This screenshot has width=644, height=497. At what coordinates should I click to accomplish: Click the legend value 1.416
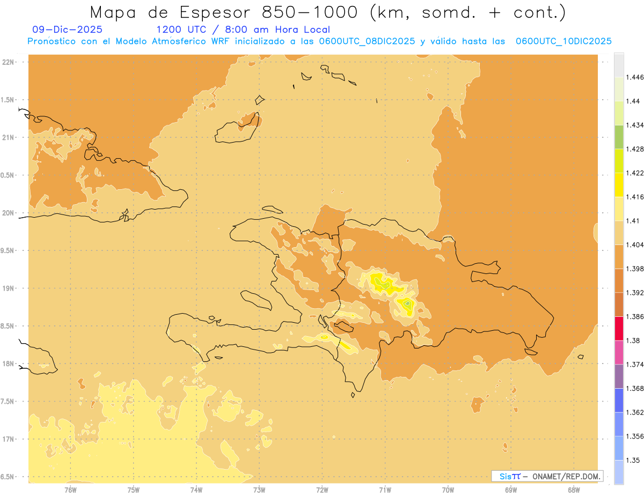[635, 197]
